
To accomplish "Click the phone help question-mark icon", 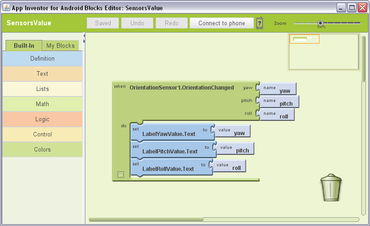I will coord(259,23).
